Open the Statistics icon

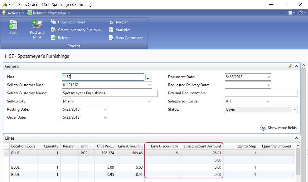point(111,30)
